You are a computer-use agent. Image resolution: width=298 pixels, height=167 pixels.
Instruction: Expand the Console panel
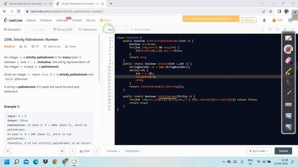click(x=113, y=151)
